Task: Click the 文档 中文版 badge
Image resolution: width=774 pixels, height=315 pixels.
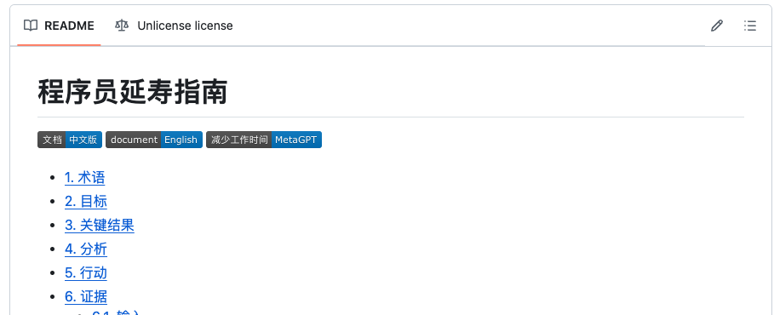Action: coord(70,140)
